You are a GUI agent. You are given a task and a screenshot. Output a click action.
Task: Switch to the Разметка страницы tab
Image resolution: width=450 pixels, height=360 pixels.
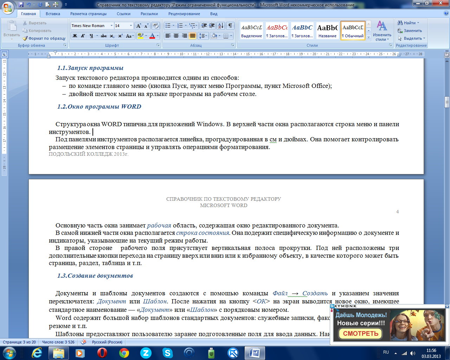coord(88,14)
